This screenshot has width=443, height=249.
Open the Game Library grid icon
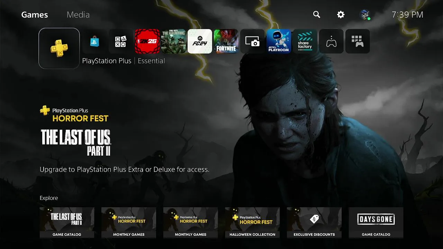click(x=358, y=41)
